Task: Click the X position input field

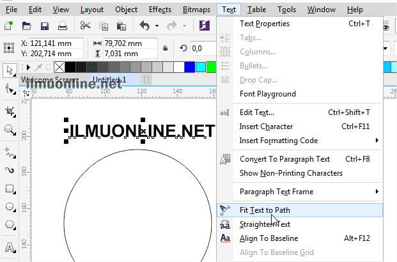Action: 56,43
